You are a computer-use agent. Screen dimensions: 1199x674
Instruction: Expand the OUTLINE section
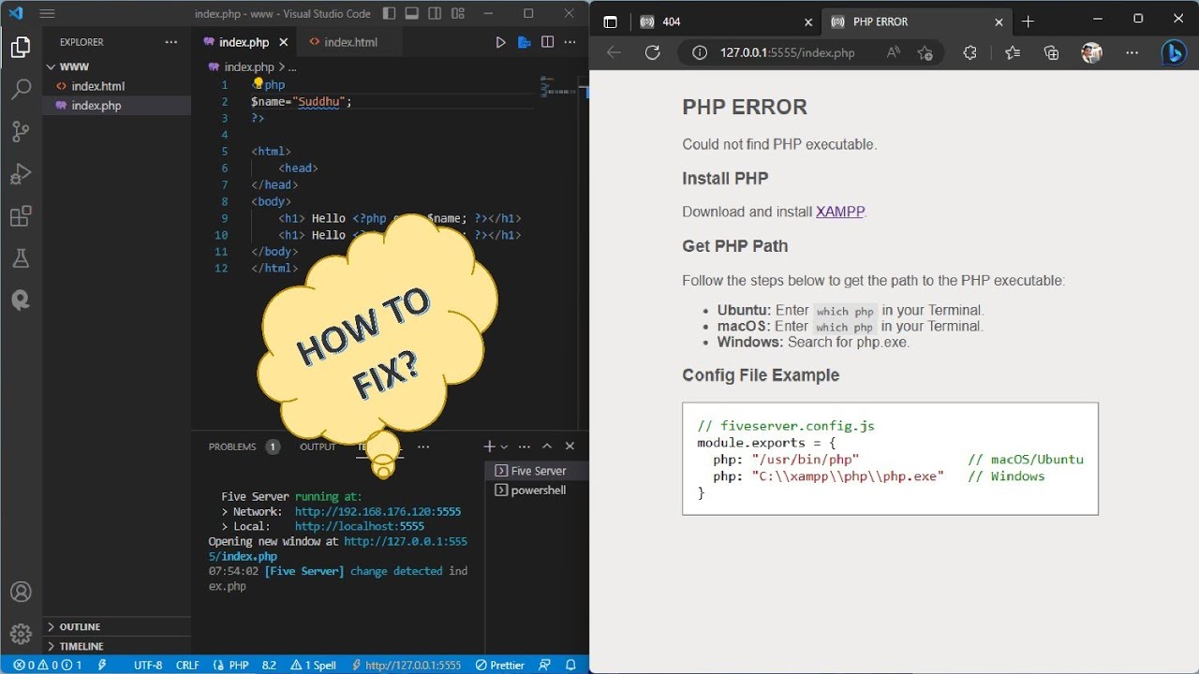coord(116,626)
